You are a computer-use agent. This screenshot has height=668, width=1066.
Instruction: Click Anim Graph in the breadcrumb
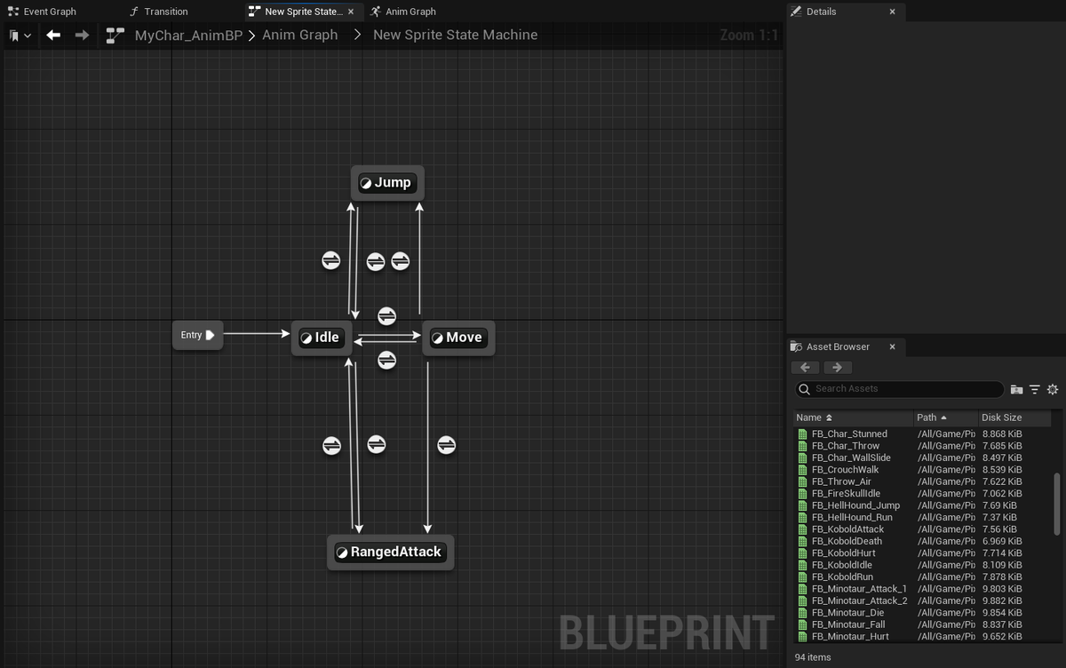tap(300, 36)
